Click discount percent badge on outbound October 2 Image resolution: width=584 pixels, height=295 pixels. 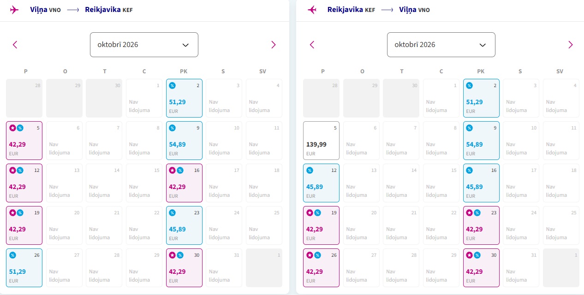coord(172,86)
